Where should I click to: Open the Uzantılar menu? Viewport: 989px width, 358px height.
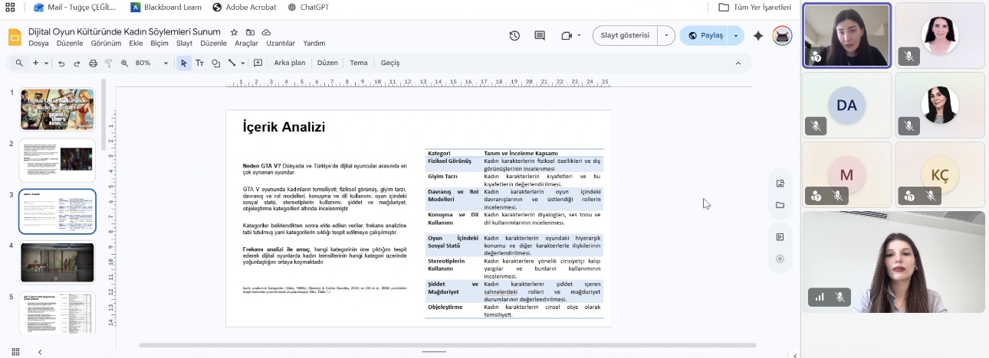click(x=281, y=44)
